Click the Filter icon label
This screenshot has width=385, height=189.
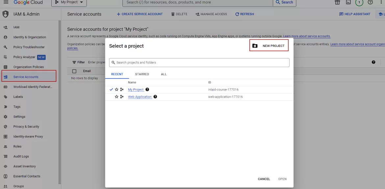(79, 62)
